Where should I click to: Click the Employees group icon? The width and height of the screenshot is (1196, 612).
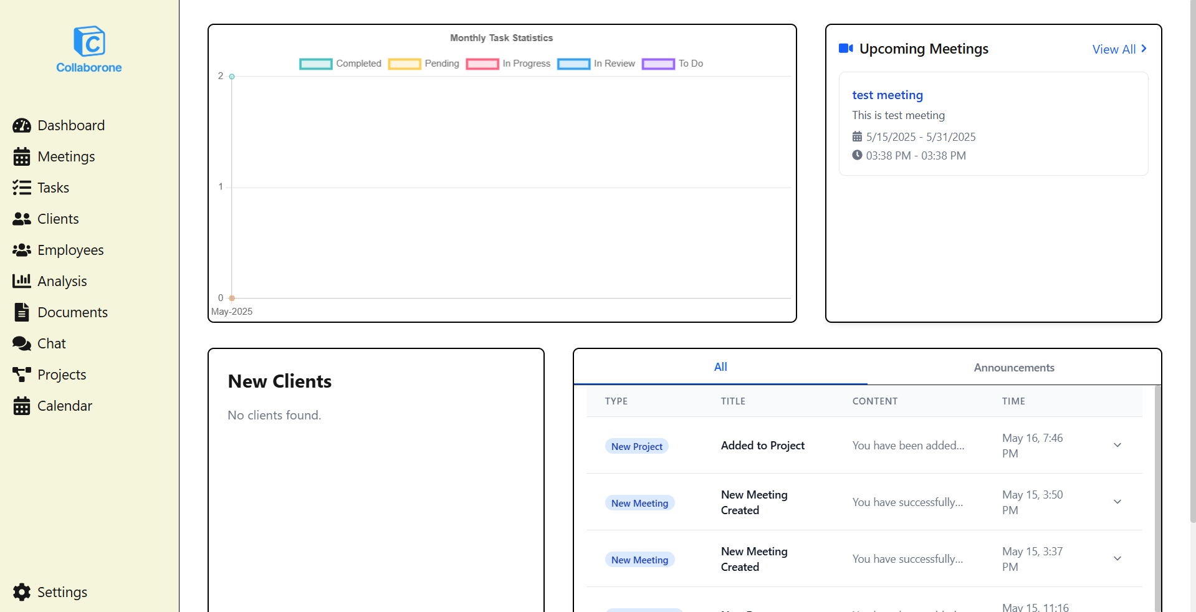22,250
